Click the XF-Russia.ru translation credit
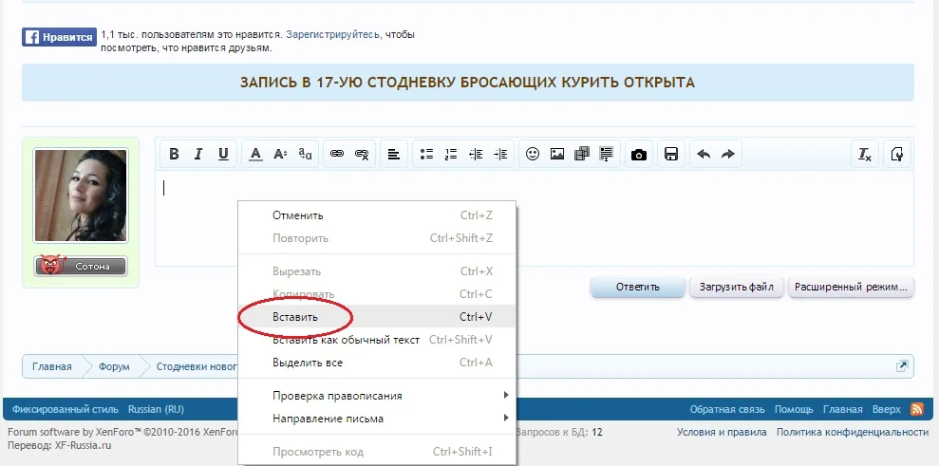Image resolution: width=939 pixels, height=466 pixels. pyautogui.click(x=84, y=446)
